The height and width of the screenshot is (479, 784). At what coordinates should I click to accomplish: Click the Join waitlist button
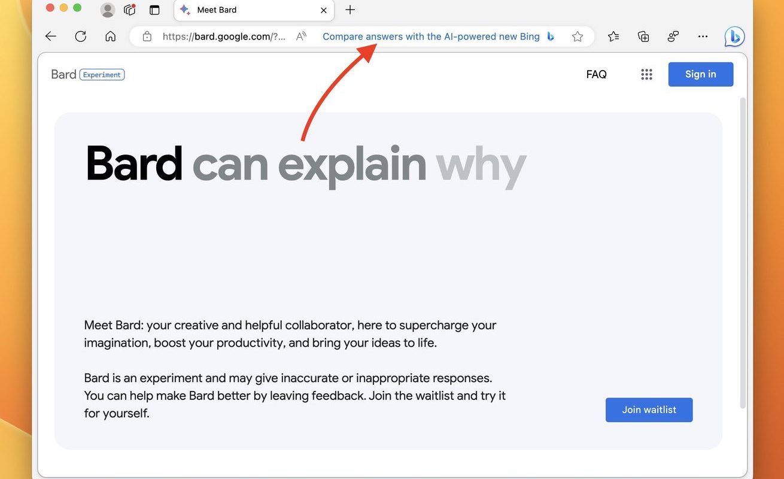(649, 410)
